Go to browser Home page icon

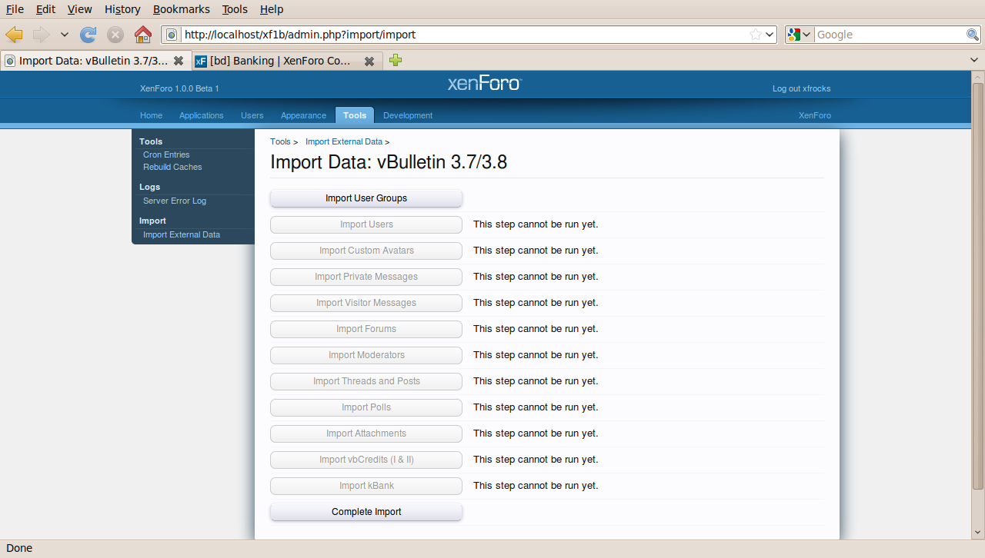pos(143,35)
